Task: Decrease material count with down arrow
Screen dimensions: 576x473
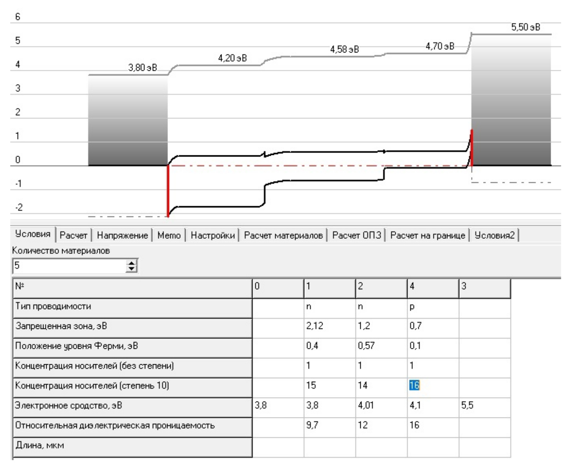Action: (132, 269)
